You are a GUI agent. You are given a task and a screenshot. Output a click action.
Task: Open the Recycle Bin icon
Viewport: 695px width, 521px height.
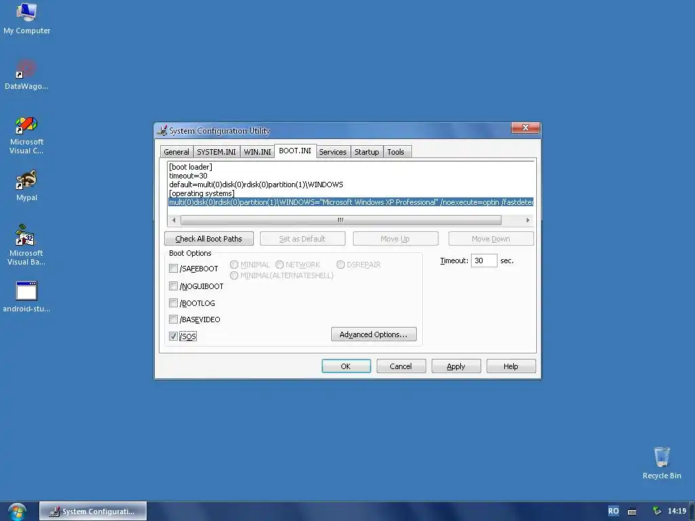tap(662, 463)
